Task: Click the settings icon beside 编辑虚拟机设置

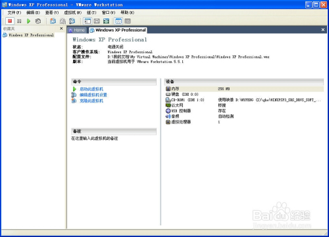Action: pyautogui.click(x=74, y=95)
